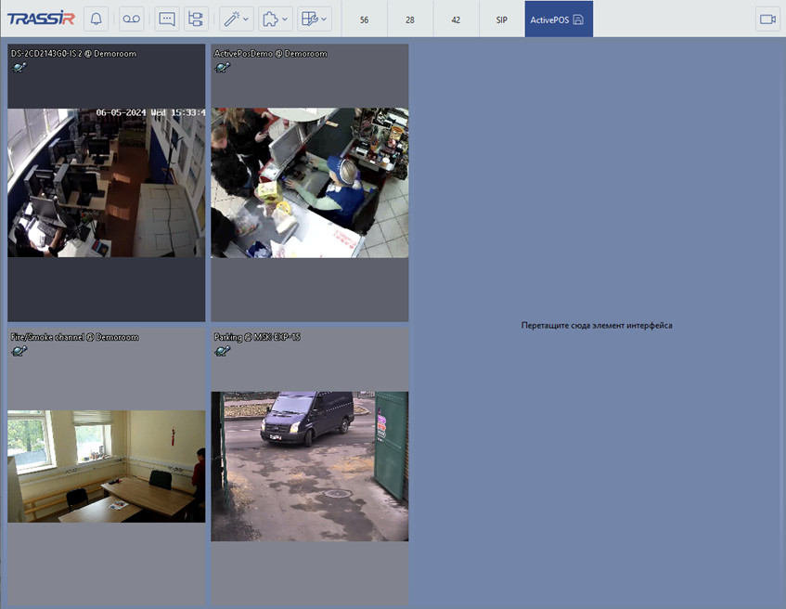
Task: Expand the layout editor dropdown
Action: [314, 19]
